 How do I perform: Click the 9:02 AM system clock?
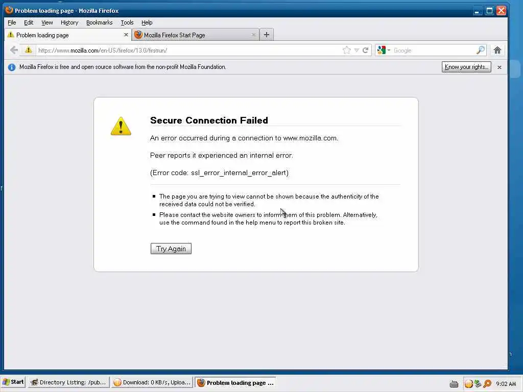point(506,384)
